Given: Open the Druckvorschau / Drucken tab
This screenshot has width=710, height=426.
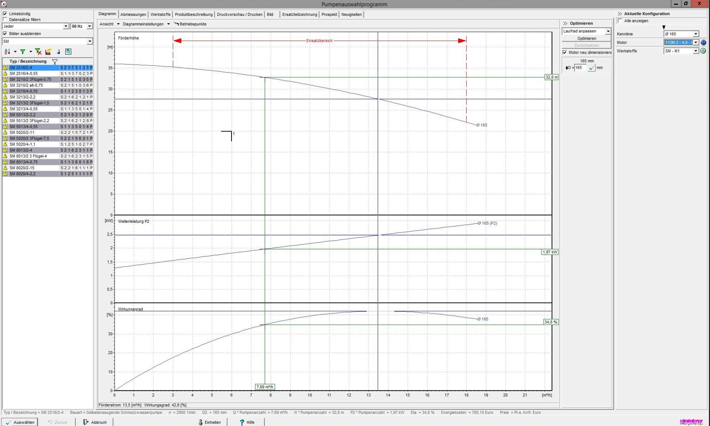Looking at the screenshot, I should 239,14.
